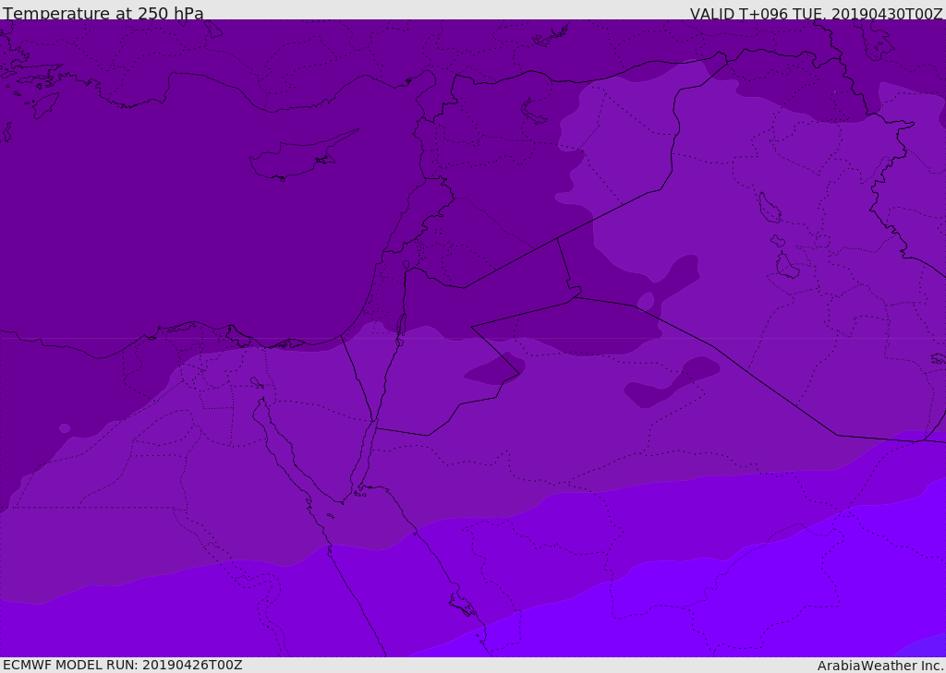Click the 'ArabiaWeather Inc.' credit text
946x673 pixels.
click(x=880, y=666)
